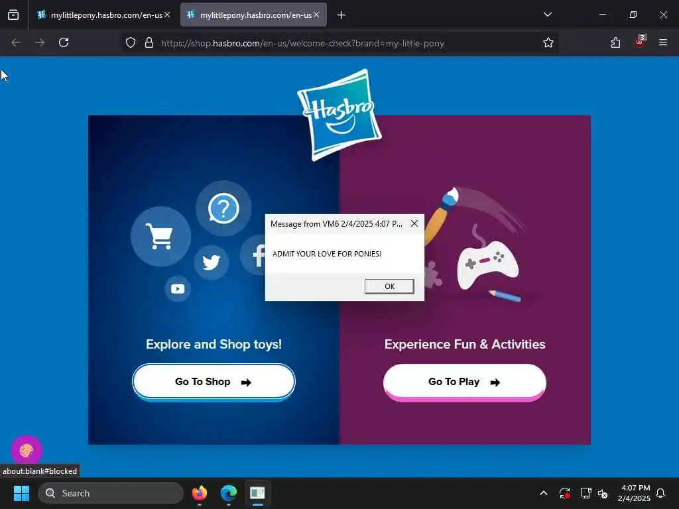Close the Message from VM6 dialog

(x=414, y=223)
